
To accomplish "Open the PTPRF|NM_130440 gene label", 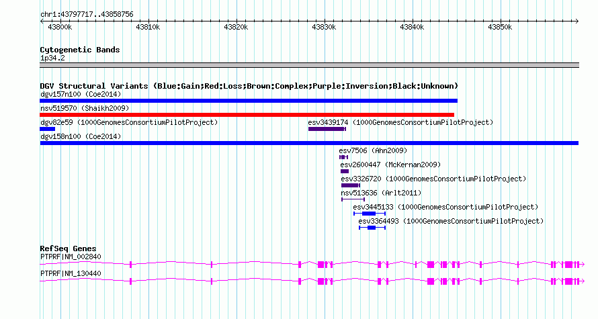I will click(71, 273).
